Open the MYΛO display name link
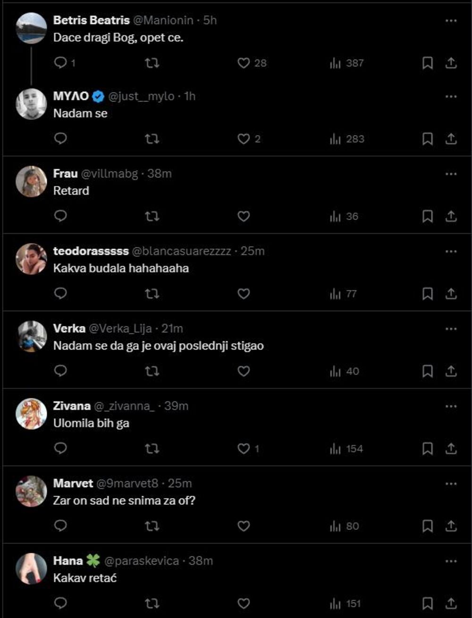Image resolution: width=472 pixels, height=618 pixels. (x=71, y=96)
